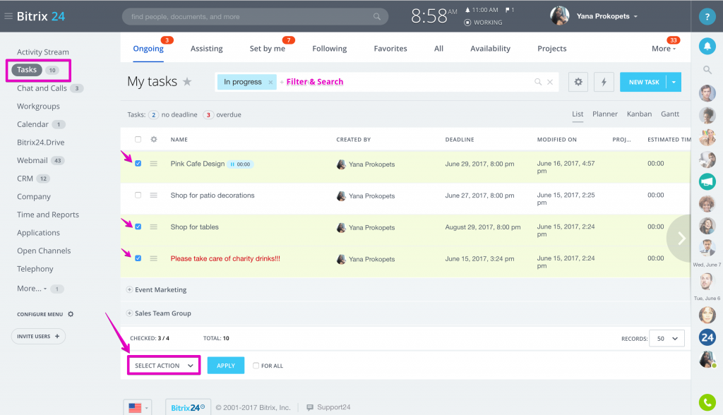Uncheck the Shop for tables checkbox

tap(138, 227)
